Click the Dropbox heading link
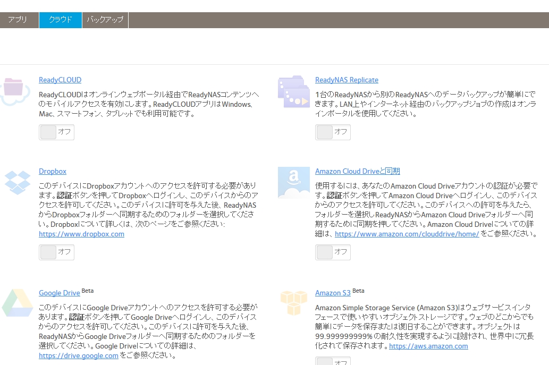Screen dimensions: 549x365 tap(53, 171)
